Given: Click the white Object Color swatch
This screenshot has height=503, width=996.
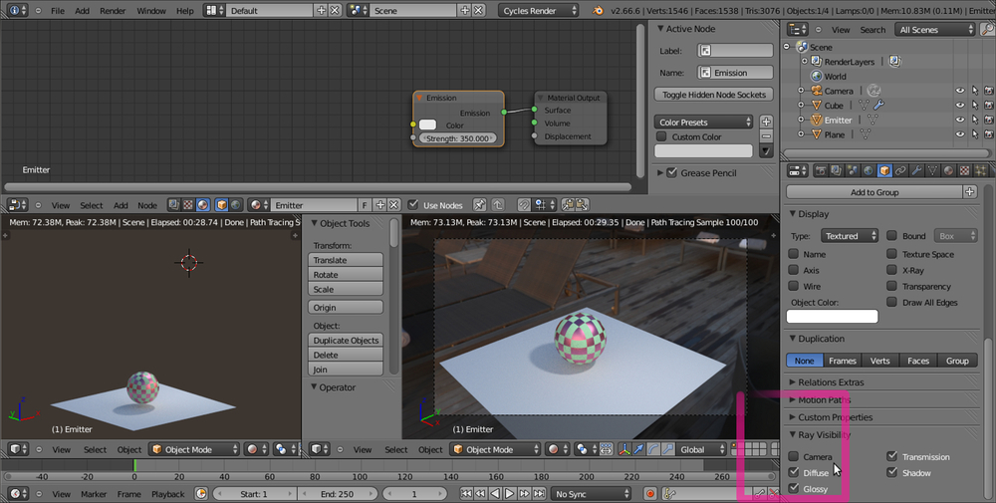Looking at the screenshot, I should [833, 317].
